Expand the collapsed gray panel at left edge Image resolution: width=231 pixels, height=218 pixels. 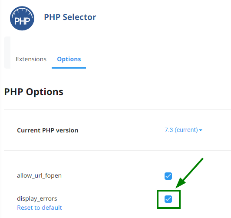point(7,53)
